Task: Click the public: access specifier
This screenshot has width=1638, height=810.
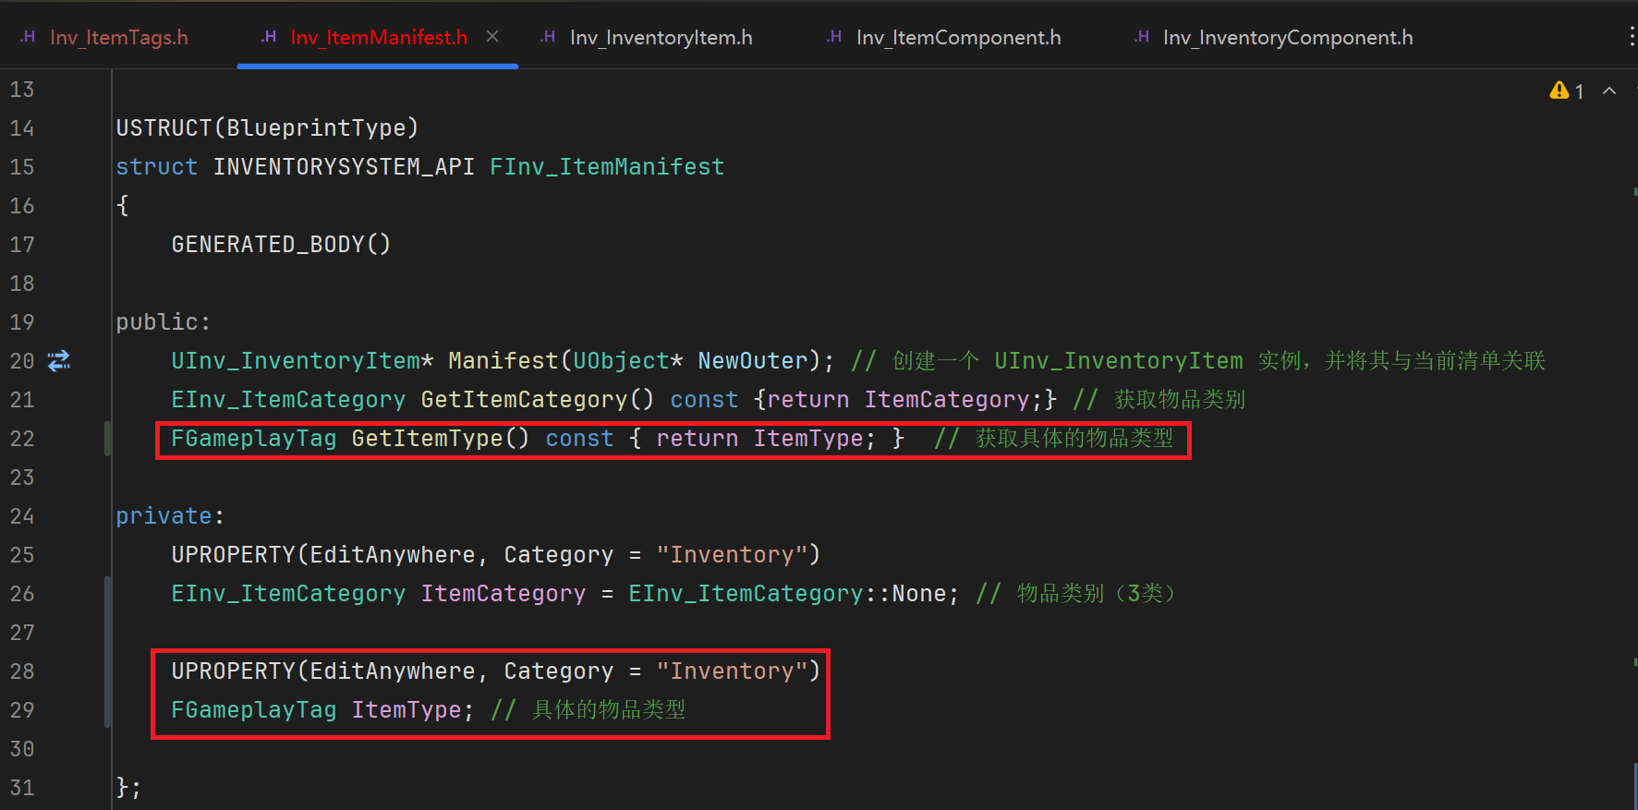Action: pos(164,322)
